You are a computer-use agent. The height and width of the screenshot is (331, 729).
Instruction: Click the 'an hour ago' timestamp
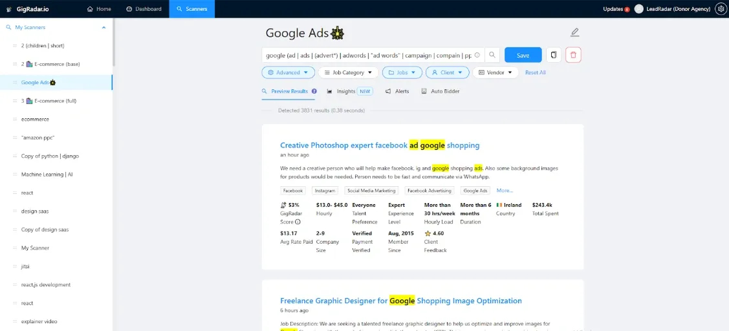pos(294,155)
